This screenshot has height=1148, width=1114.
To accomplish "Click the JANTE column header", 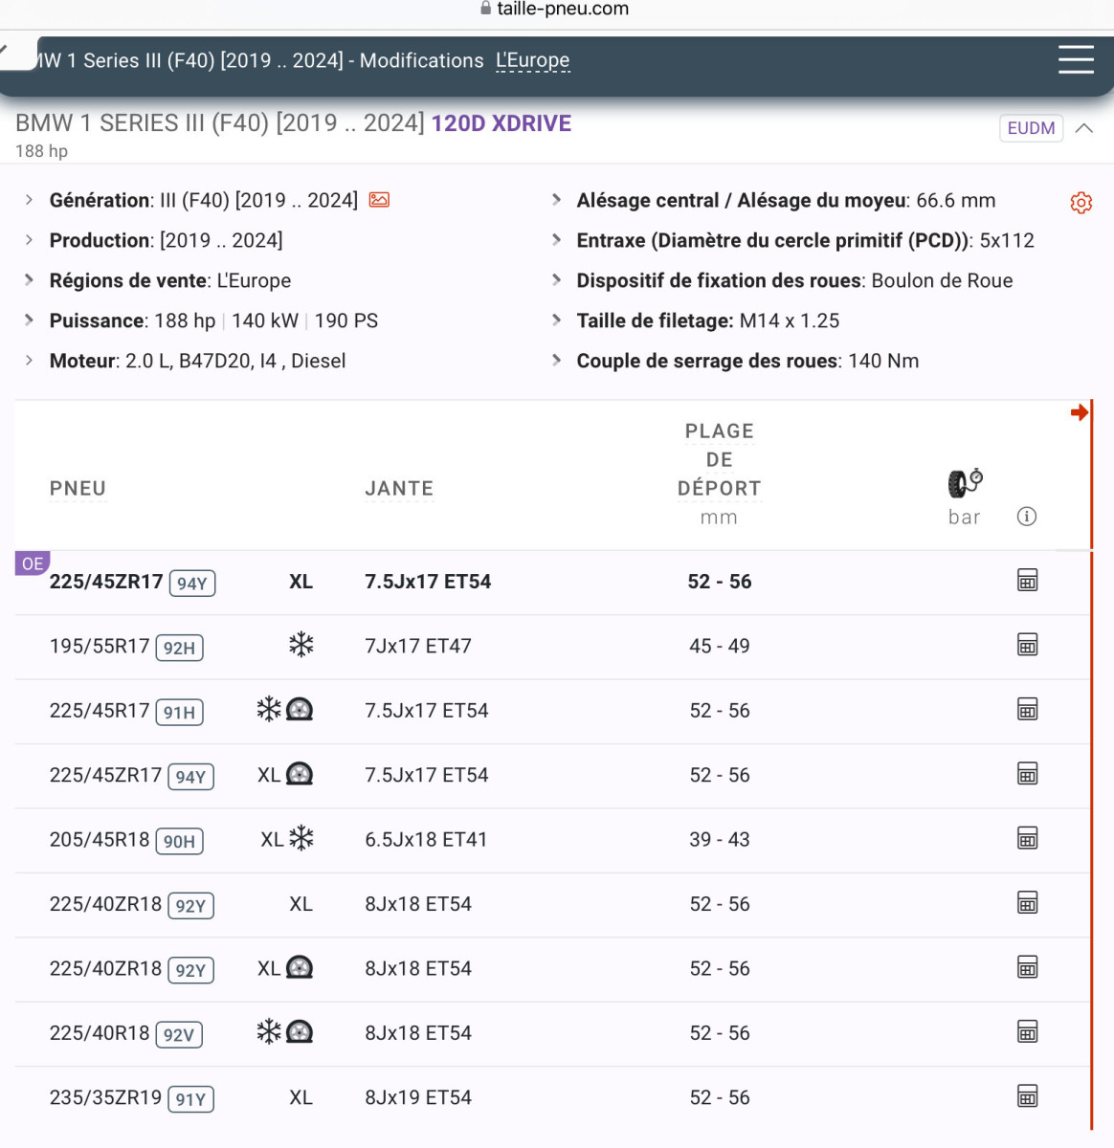I will [399, 489].
